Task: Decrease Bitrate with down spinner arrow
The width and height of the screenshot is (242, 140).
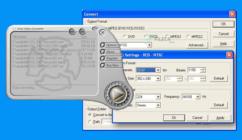Action: click(203, 71)
